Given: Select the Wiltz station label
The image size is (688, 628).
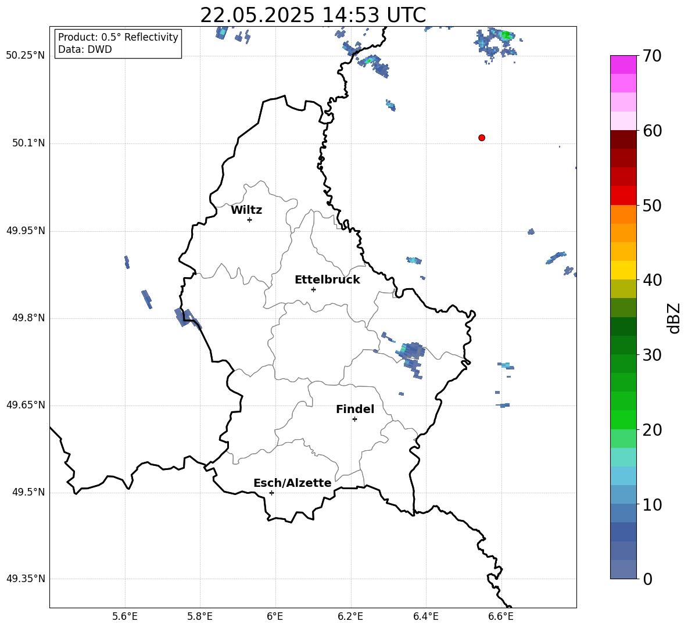Looking at the screenshot, I should click(246, 210).
